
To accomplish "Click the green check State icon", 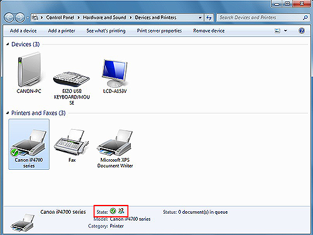I will [113, 211].
